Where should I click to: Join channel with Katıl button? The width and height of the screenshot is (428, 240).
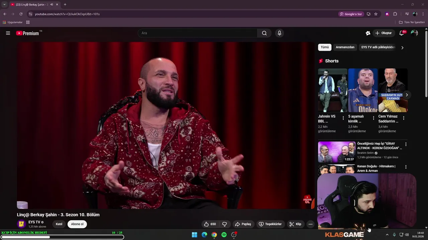tap(59, 224)
